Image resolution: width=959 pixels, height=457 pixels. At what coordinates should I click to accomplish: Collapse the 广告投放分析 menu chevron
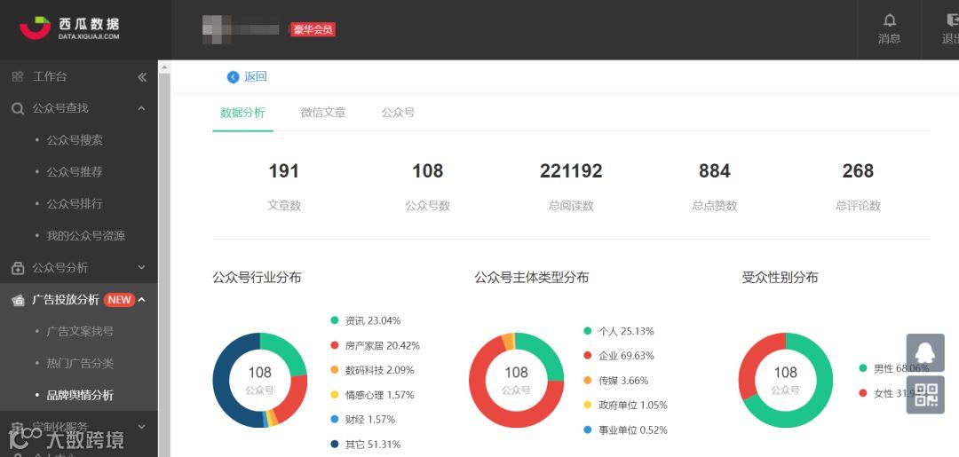pyautogui.click(x=141, y=299)
